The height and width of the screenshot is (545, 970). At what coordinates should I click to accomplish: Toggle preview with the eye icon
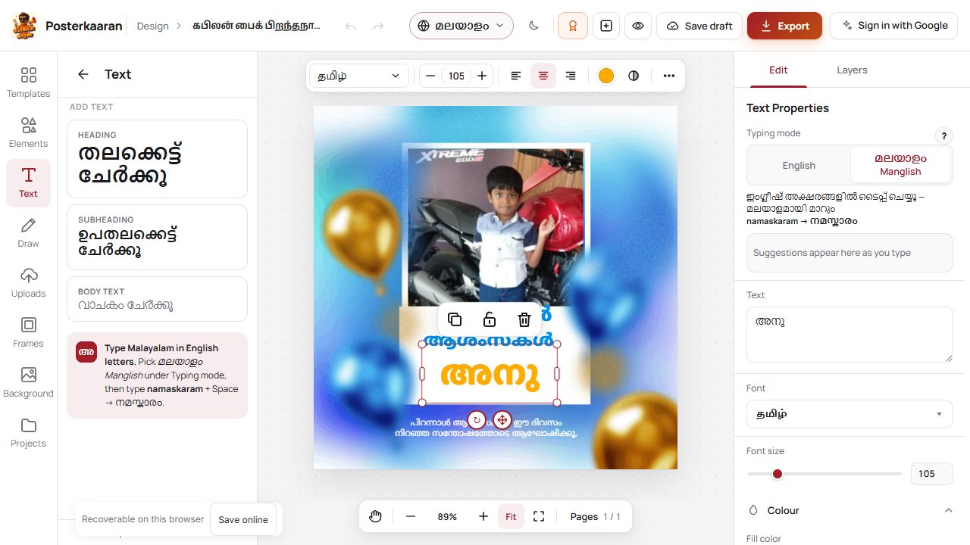(638, 26)
